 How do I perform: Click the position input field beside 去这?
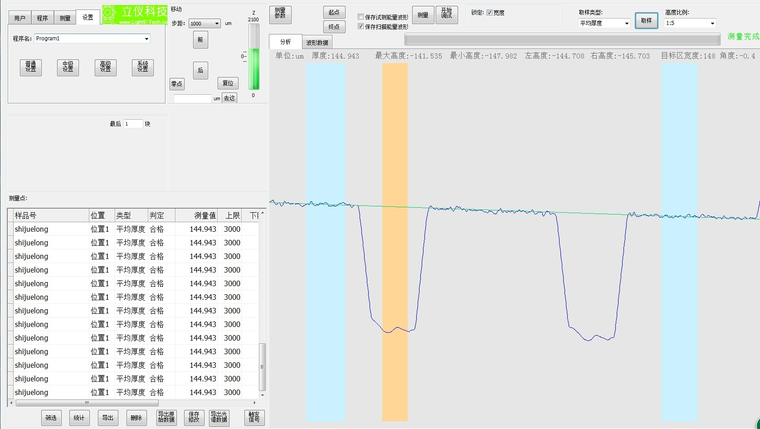(x=192, y=98)
